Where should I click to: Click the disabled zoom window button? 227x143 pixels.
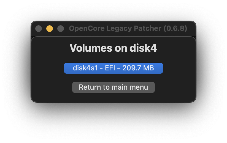(x=61, y=29)
